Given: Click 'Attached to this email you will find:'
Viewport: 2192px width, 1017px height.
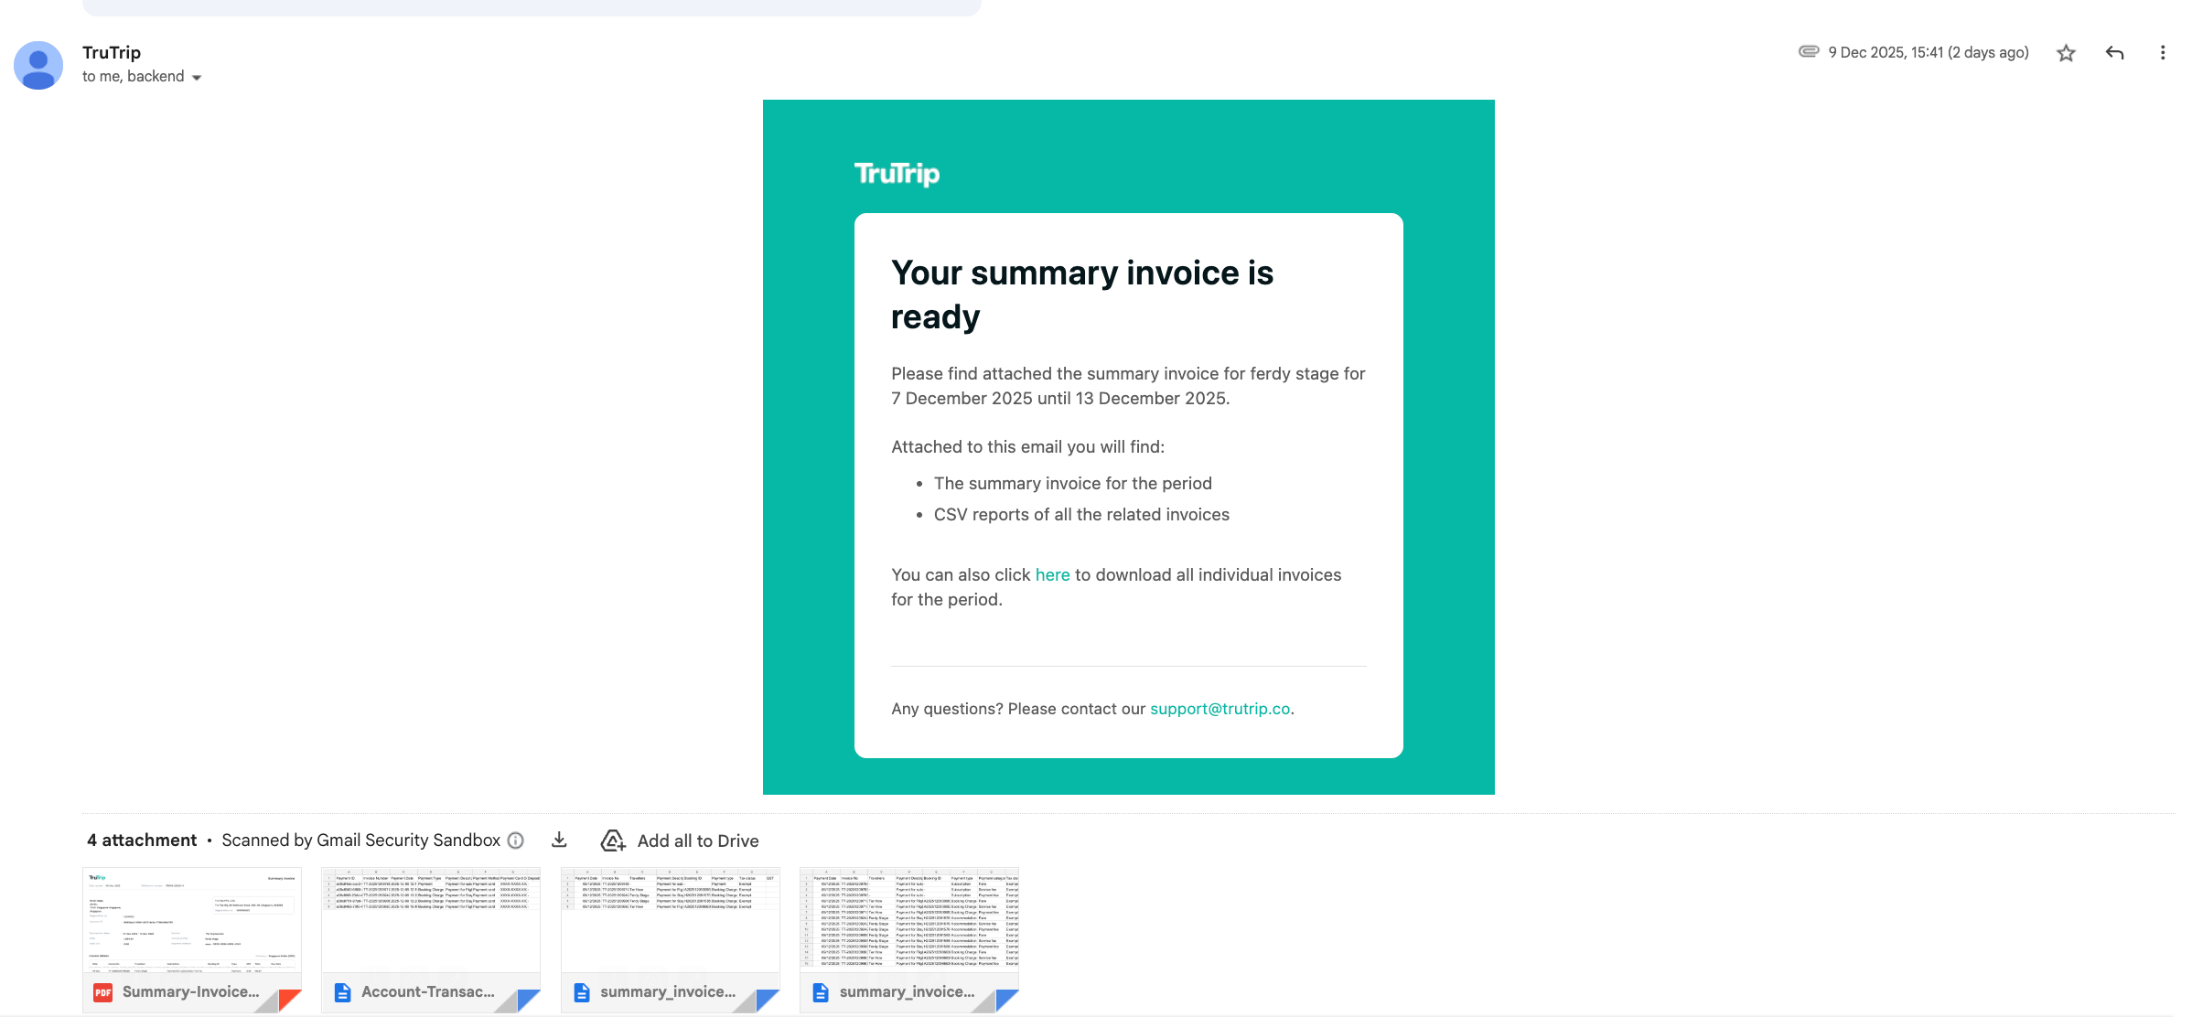Looking at the screenshot, I should [x=1027, y=447].
